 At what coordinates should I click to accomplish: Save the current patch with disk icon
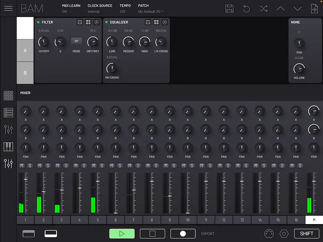[x=229, y=9]
